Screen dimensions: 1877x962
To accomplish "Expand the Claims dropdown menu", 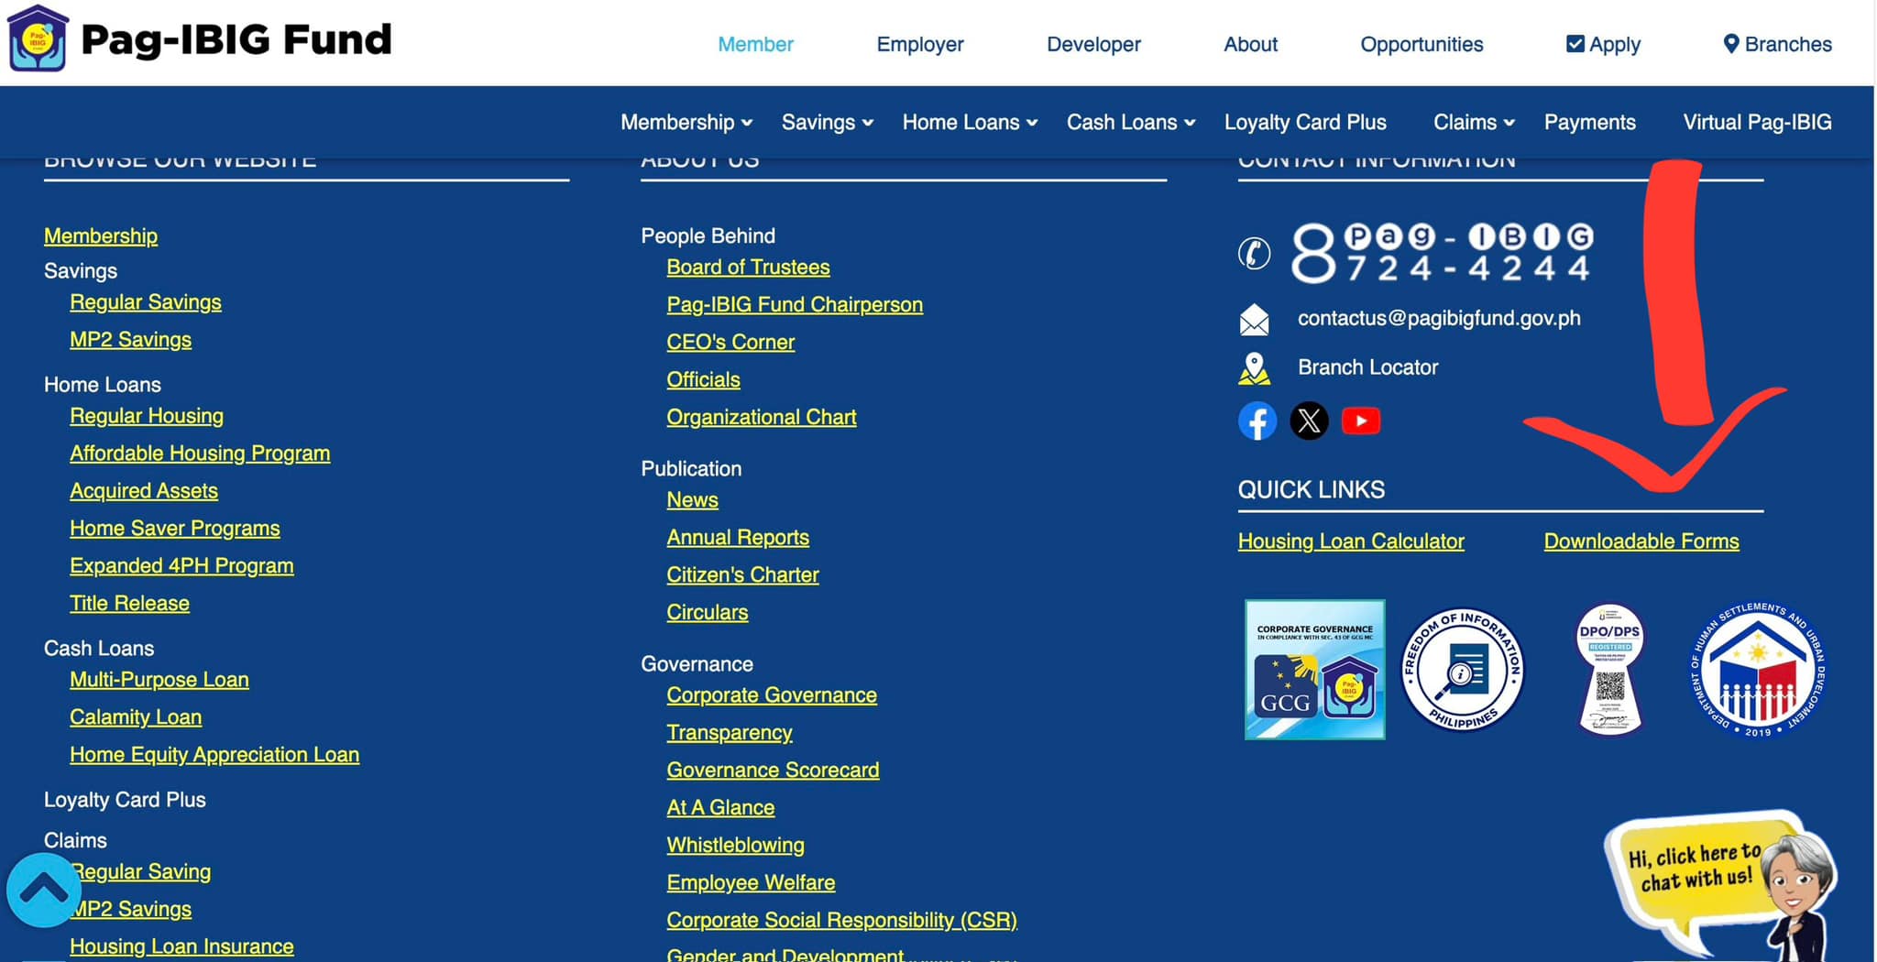I will (1474, 122).
